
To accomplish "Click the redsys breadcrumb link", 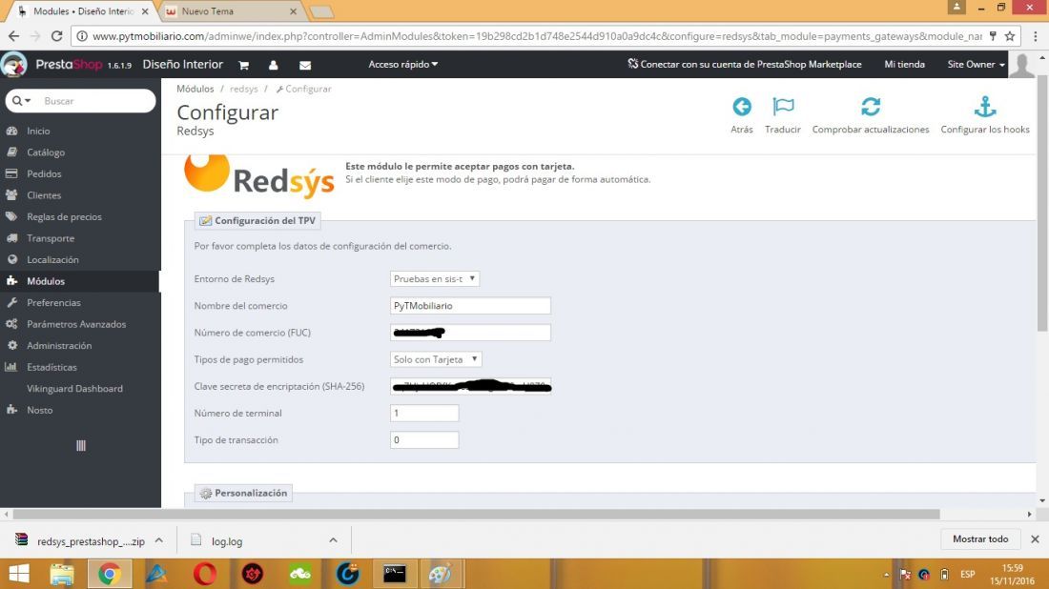I will click(243, 89).
